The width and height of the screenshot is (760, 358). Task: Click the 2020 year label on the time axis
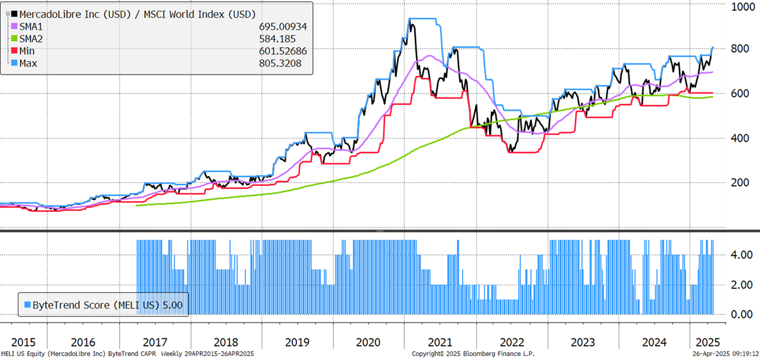click(369, 342)
